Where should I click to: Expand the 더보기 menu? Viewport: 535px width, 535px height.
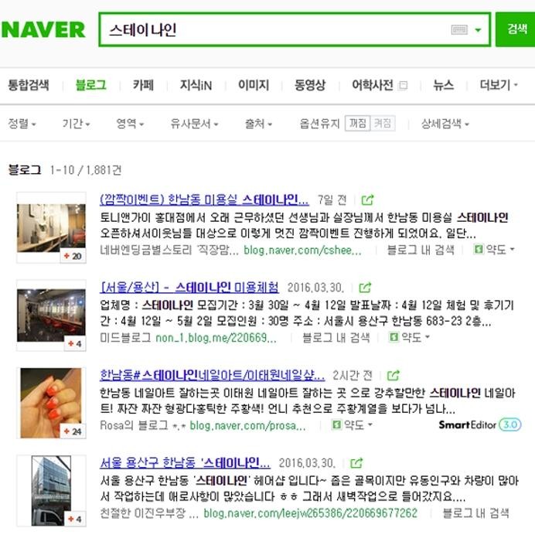coord(499,85)
